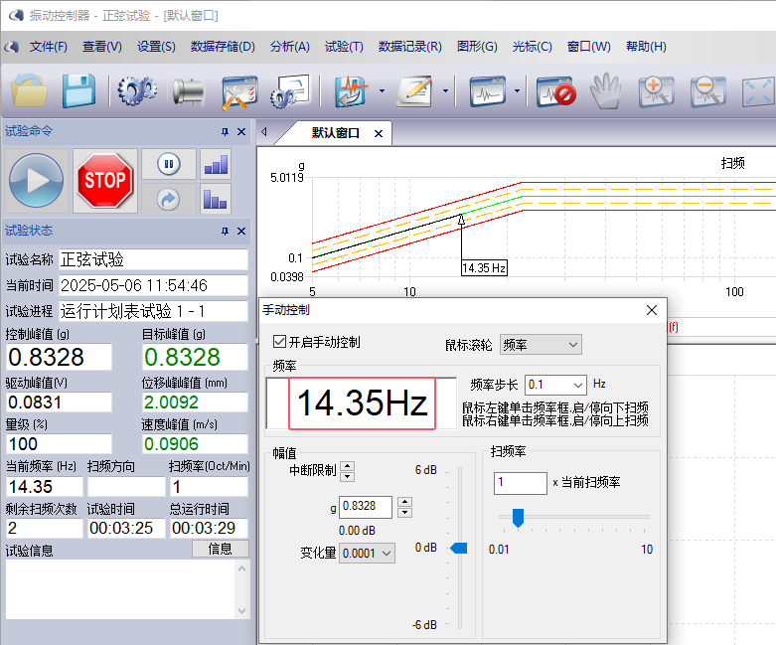The width and height of the screenshot is (776, 645).
Task: Open file with the folder toolbar icon
Action: (30, 90)
